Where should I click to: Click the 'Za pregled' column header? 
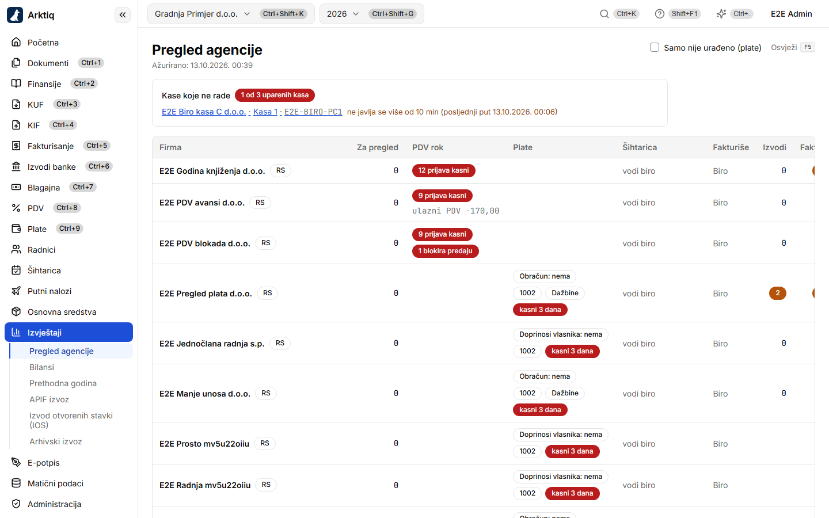377,147
